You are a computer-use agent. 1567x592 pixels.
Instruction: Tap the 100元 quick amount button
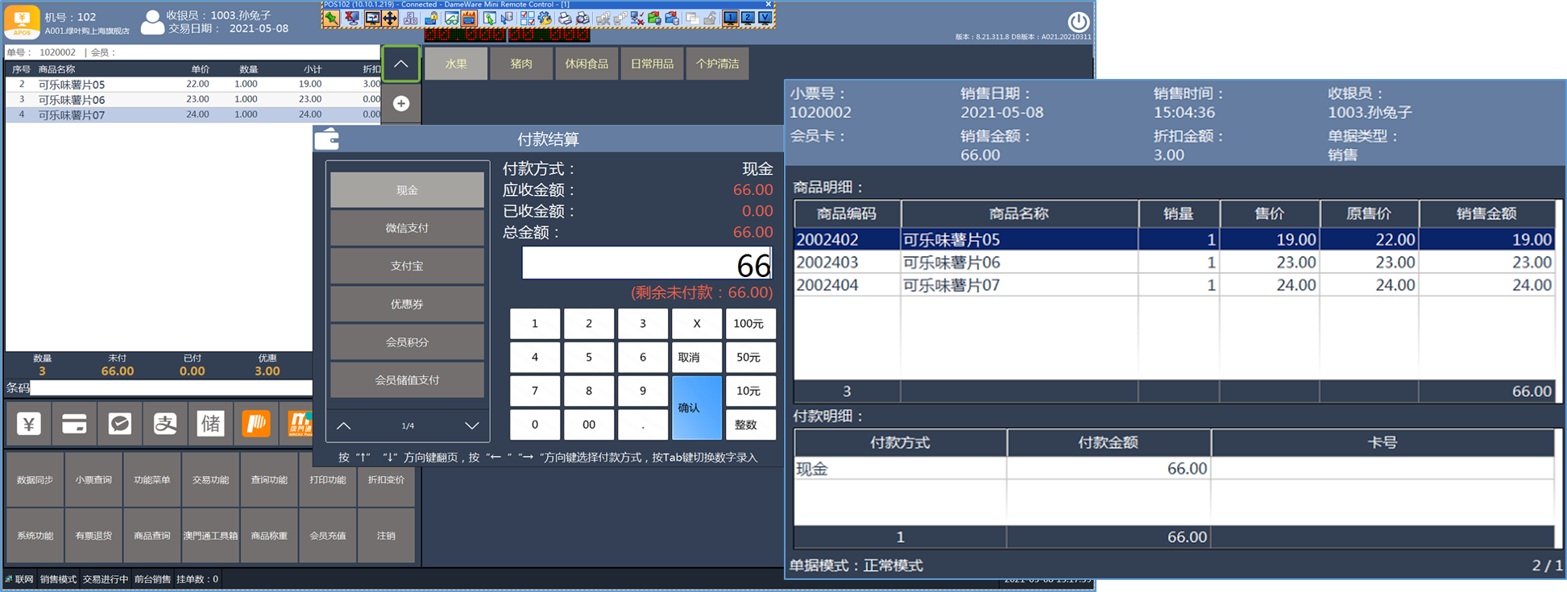point(750,323)
